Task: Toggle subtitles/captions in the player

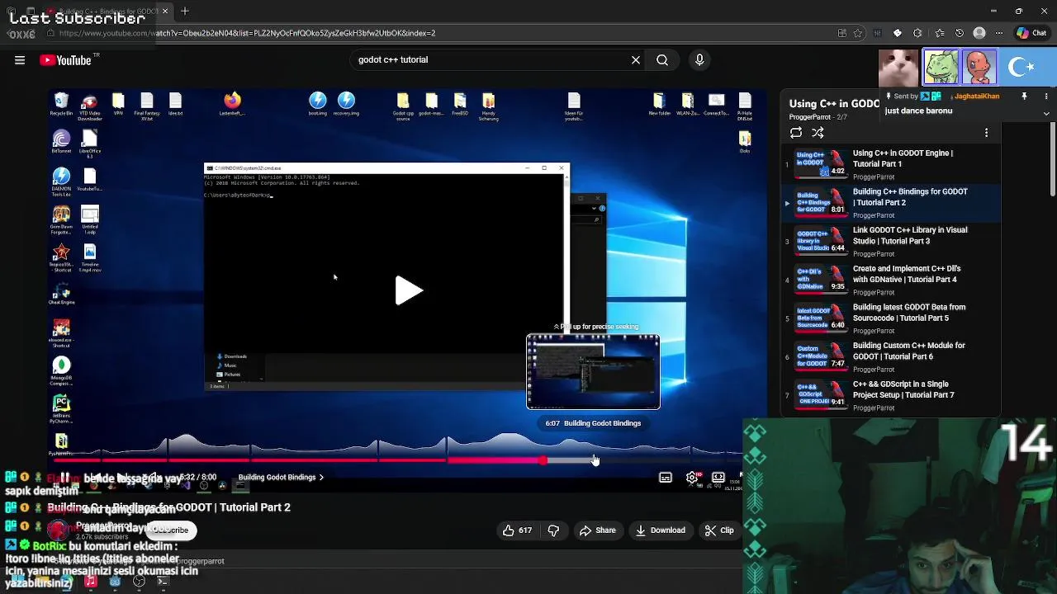Action: tap(666, 478)
